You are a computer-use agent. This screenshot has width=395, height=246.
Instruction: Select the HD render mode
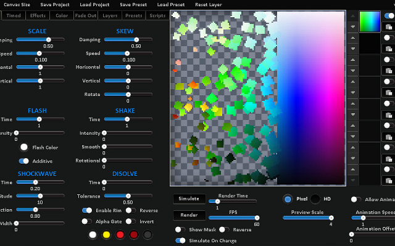[315, 199]
